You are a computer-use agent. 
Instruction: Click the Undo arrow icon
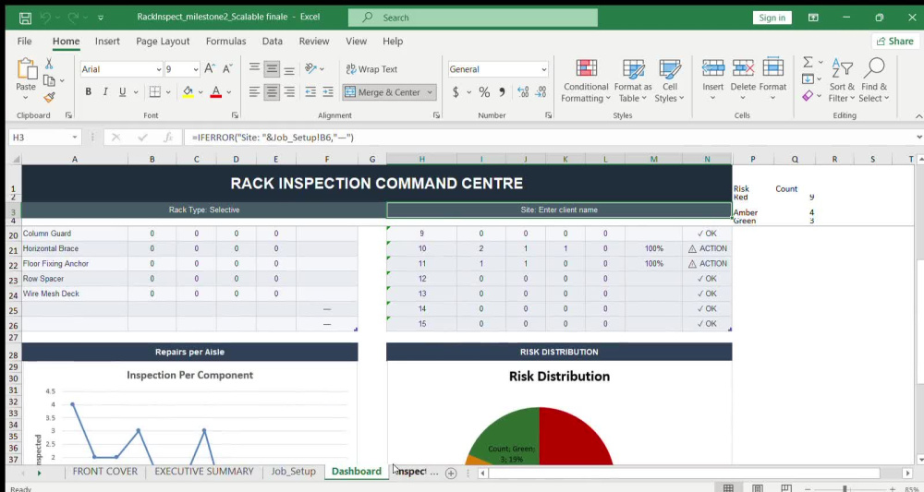coord(45,18)
